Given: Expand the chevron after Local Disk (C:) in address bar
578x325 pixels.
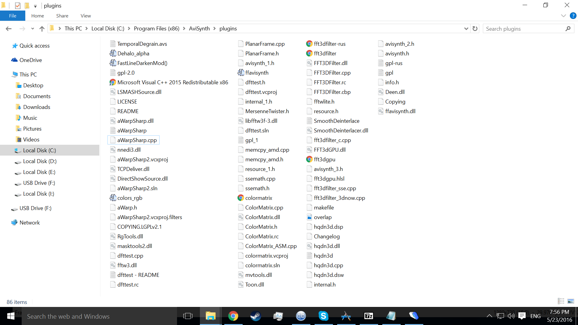Looking at the screenshot, I should pyautogui.click(x=129, y=29).
